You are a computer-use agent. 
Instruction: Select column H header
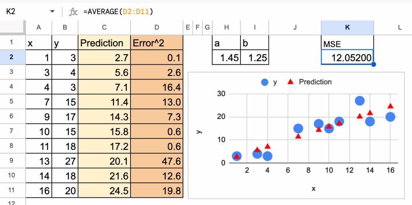click(x=226, y=27)
